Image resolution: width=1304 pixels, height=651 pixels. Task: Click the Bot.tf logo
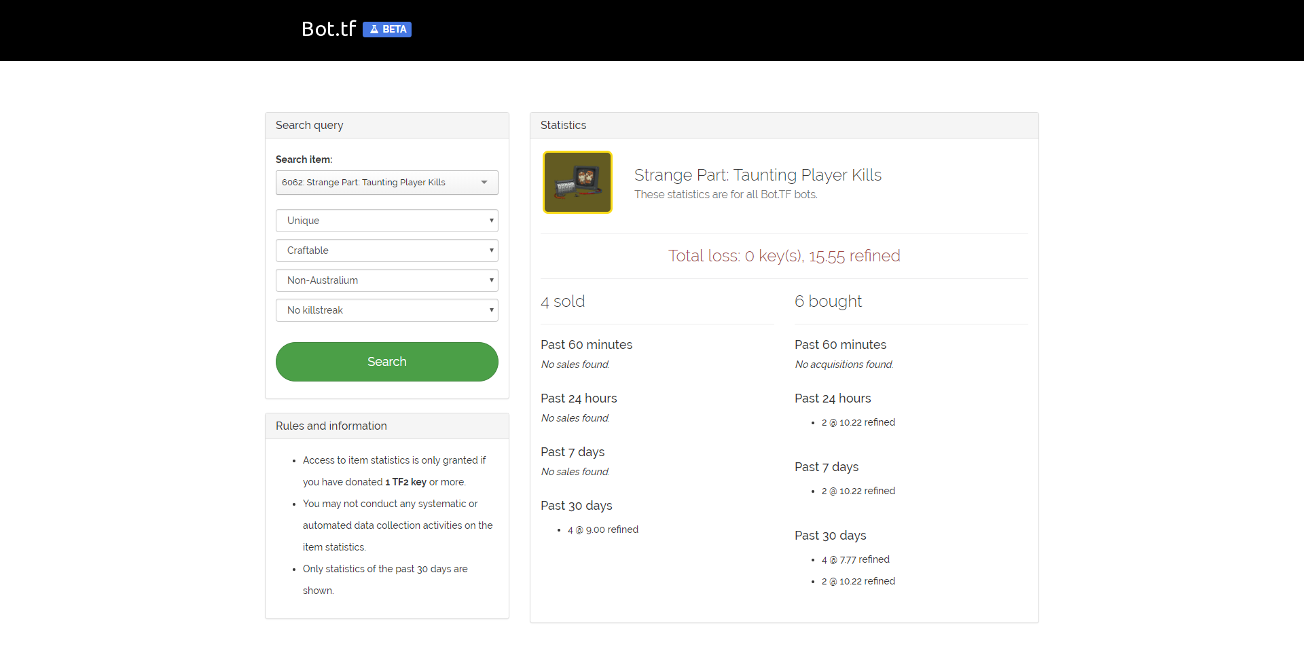(x=329, y=29)
